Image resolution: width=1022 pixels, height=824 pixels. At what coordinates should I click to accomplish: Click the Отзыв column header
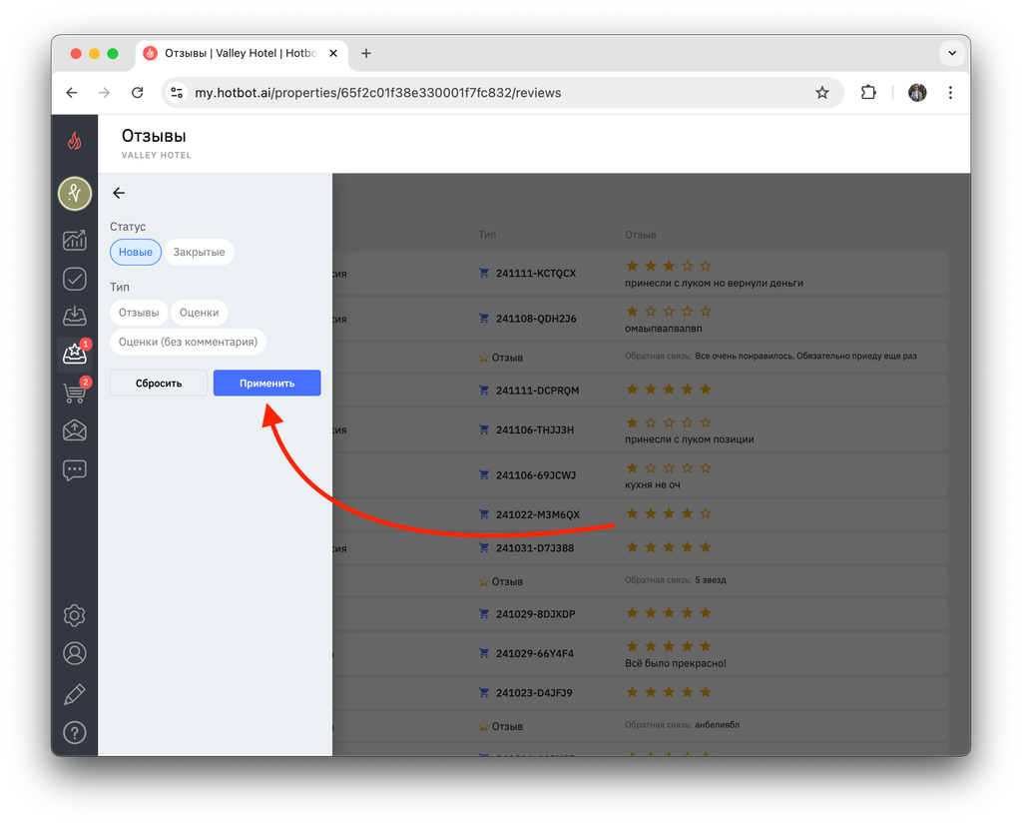tap(640, 235)
